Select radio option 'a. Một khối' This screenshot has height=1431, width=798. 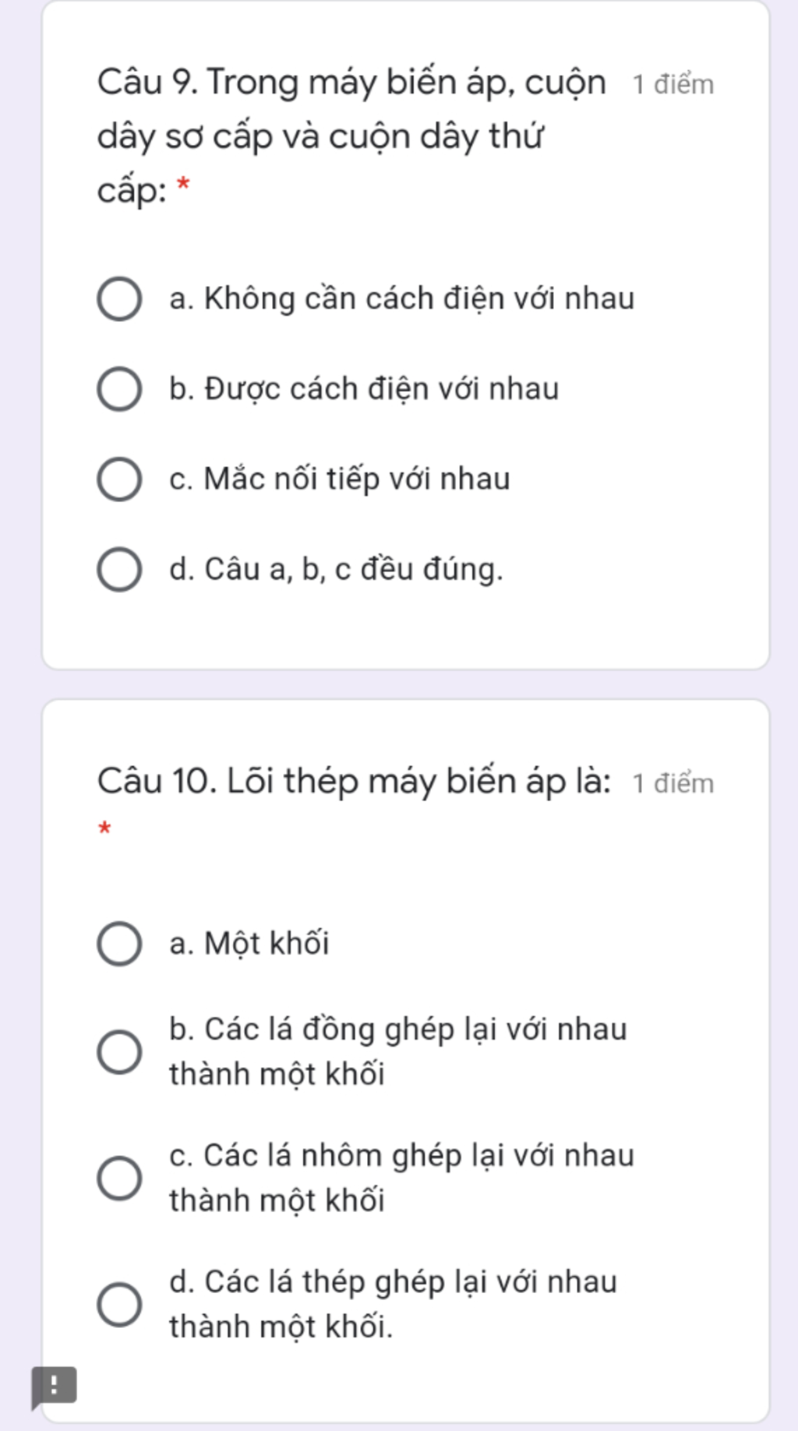(x=119, y=944)
